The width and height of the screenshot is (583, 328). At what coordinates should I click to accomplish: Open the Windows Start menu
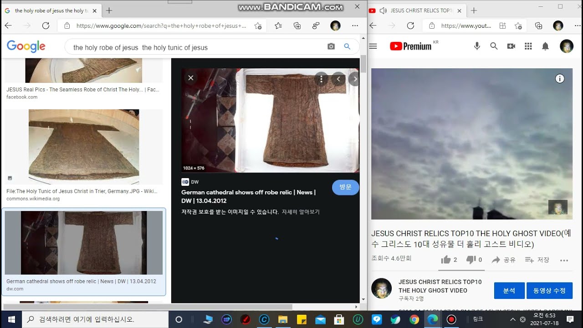11,319
